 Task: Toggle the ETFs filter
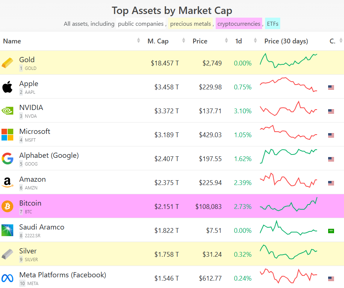[x=272, y=24]
